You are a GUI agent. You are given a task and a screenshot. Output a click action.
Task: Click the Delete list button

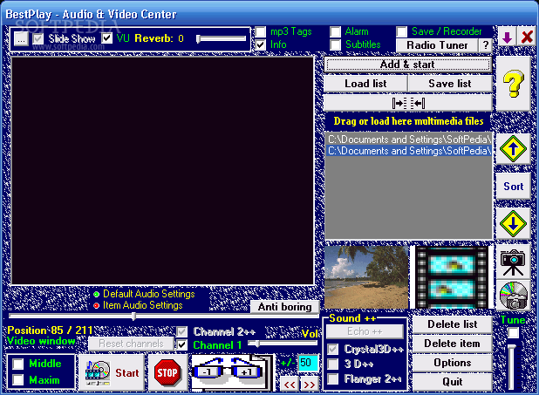coord(453,324)
